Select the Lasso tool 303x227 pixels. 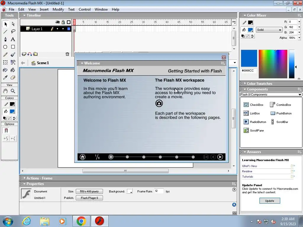coord(13,31)
